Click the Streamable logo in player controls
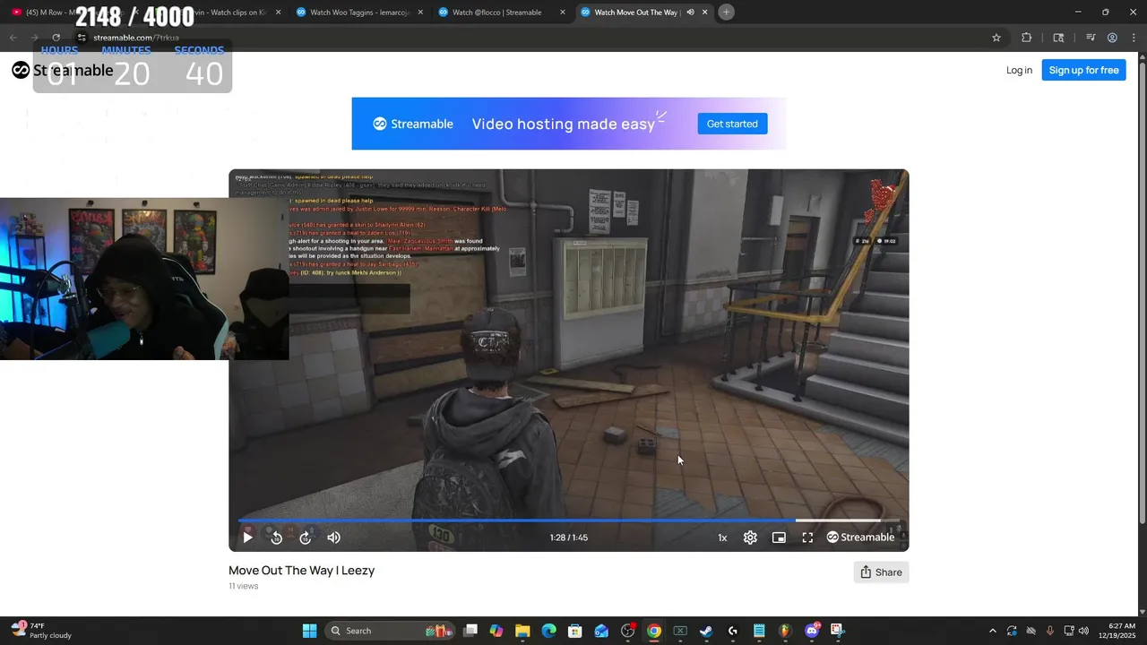 tap(860, 537)
